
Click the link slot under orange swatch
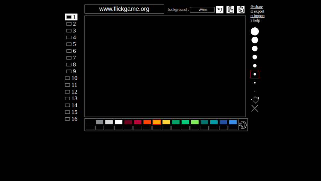click(157, 128)
